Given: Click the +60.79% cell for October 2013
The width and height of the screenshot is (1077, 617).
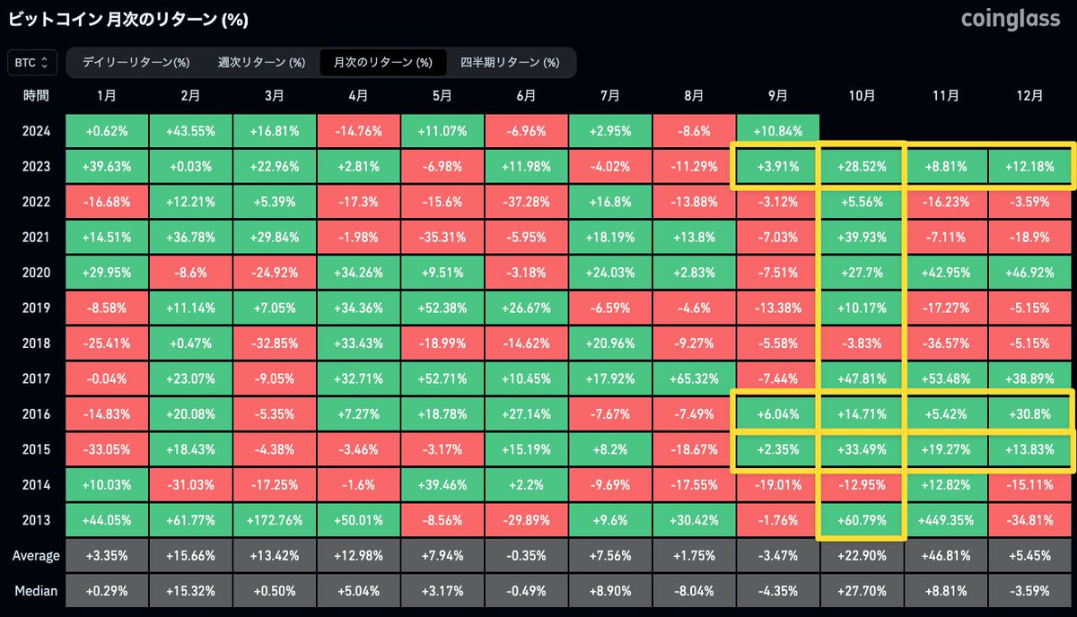Looking at the screenshot, I should tap(862, 519).
